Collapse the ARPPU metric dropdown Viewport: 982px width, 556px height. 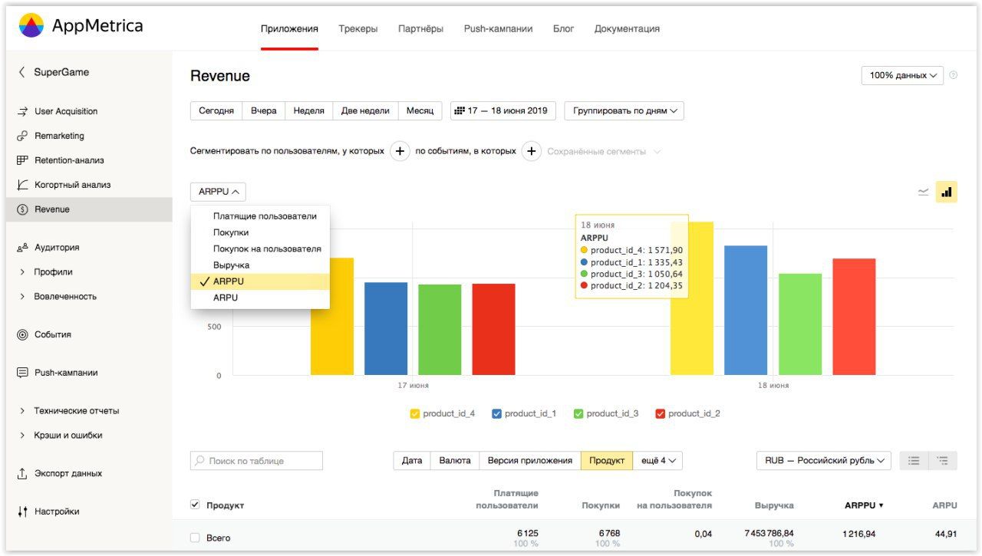(x=218, y=192)
